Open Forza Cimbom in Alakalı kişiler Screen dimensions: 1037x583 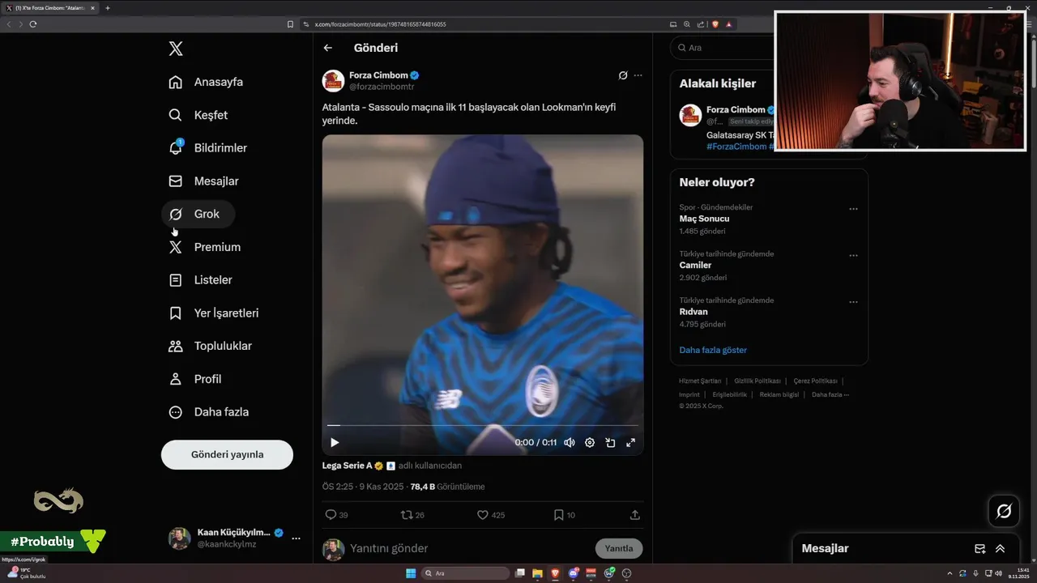click(x=735, y=109)
